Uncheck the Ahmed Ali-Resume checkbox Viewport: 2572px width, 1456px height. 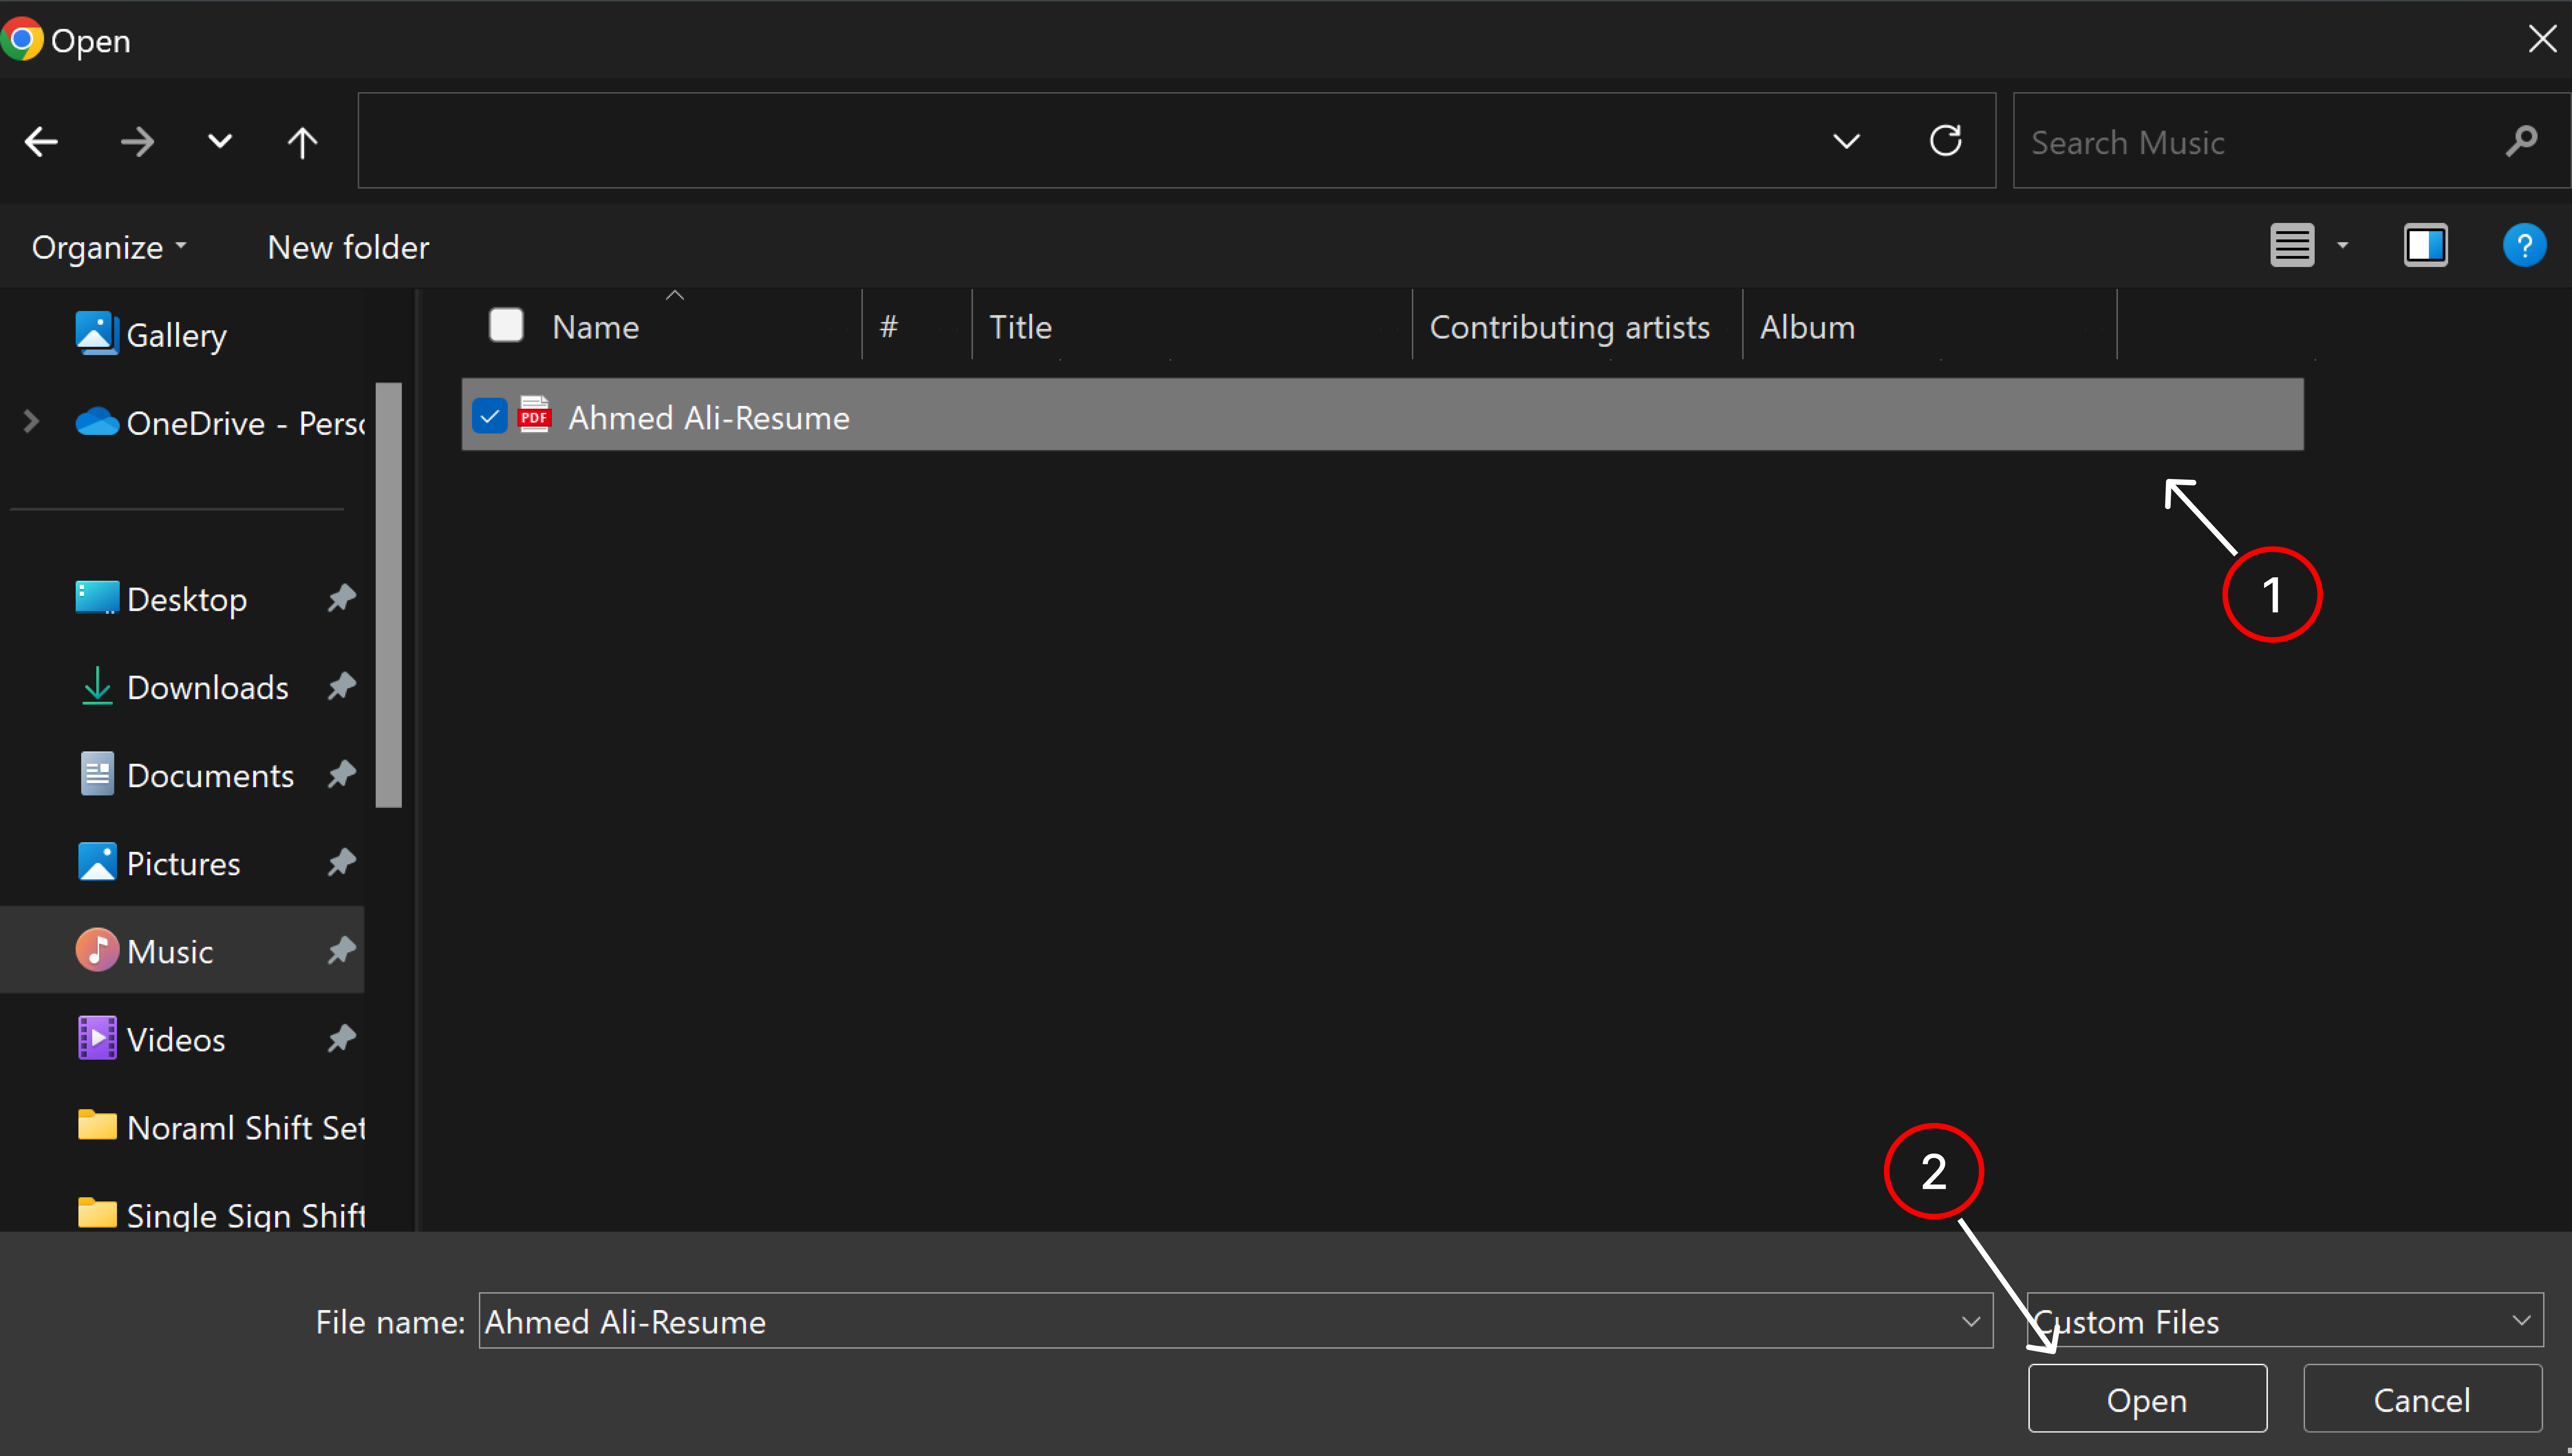pyautogui.click(x=490, y=416)
